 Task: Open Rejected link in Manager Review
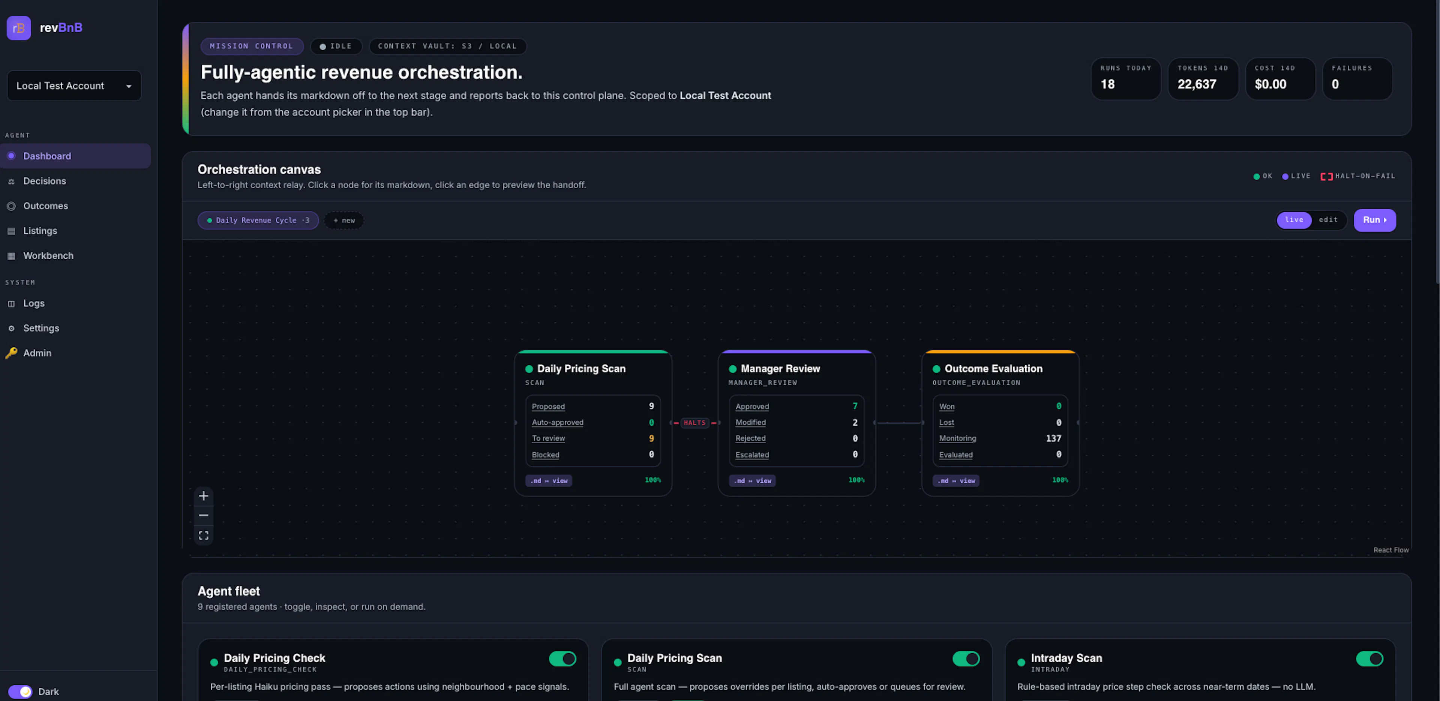click(x=751, y=438)
